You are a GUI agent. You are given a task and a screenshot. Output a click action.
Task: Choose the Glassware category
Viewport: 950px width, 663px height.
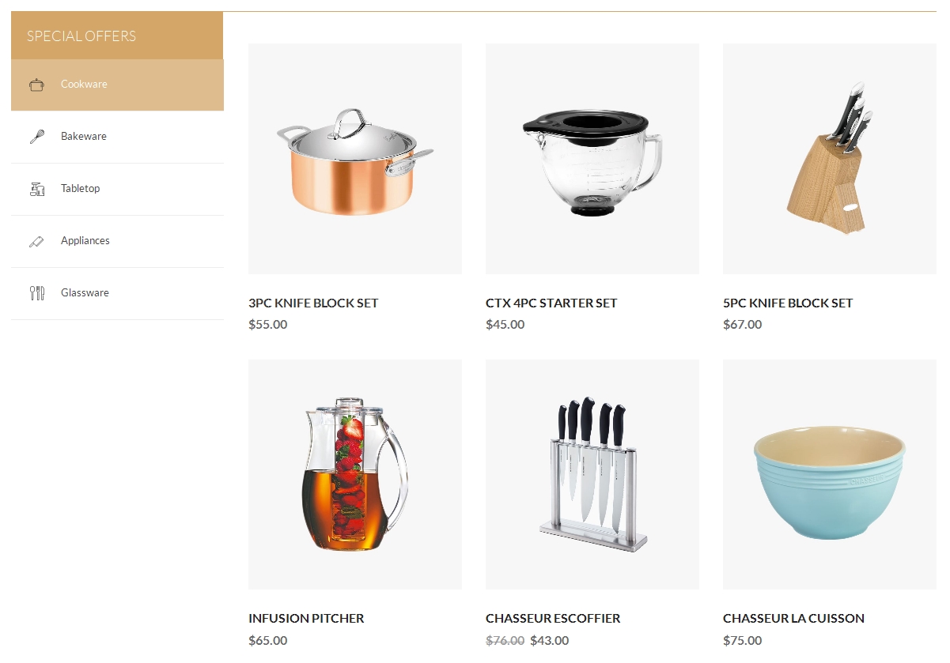point(117,293)
